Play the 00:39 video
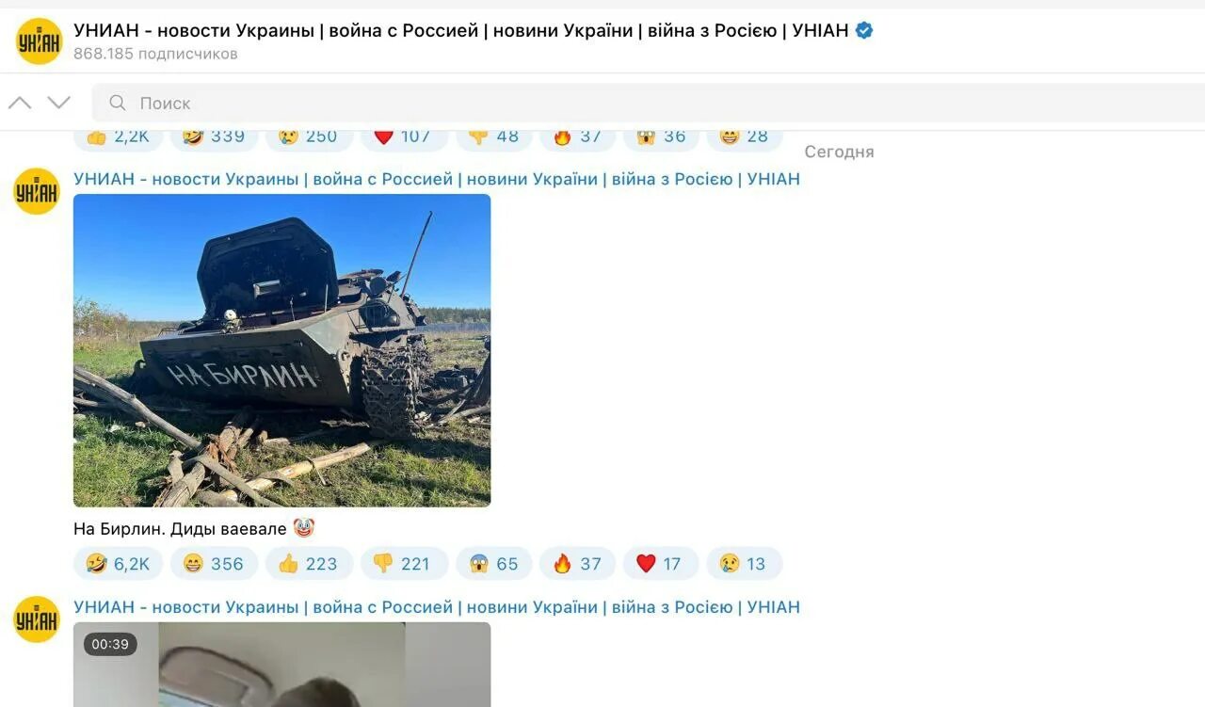The height and width of the screenshot is (707, 1205). pyautogui.click(x=281, y=665)
